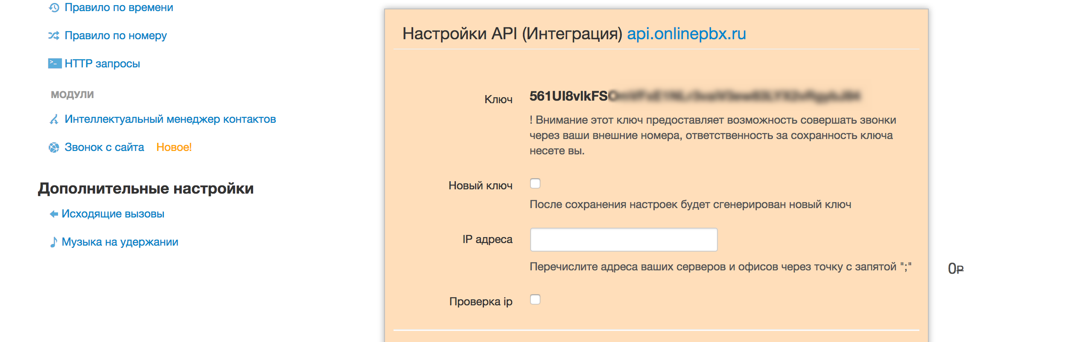Follow the api.onlinepbx.ru link
This screenshot has width=1079, height=342.
click(x=686, y=34)
